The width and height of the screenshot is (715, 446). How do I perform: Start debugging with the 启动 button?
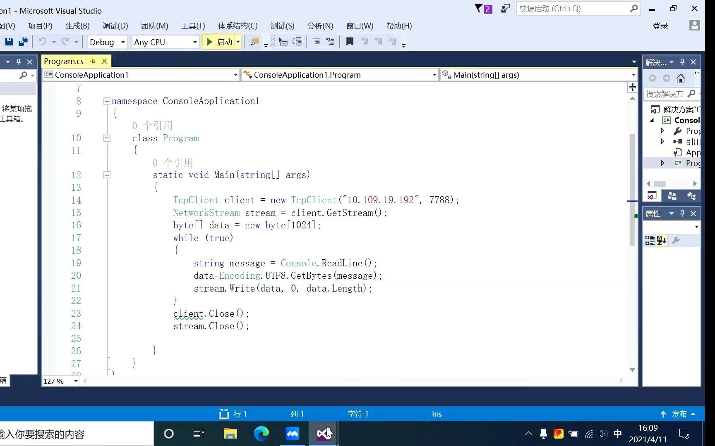click(x=222, y=41)
